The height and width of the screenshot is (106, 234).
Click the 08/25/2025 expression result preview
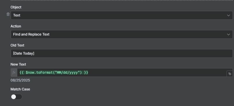(20, 80)
